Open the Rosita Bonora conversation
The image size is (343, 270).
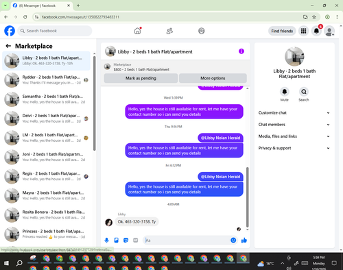(47, 214)
